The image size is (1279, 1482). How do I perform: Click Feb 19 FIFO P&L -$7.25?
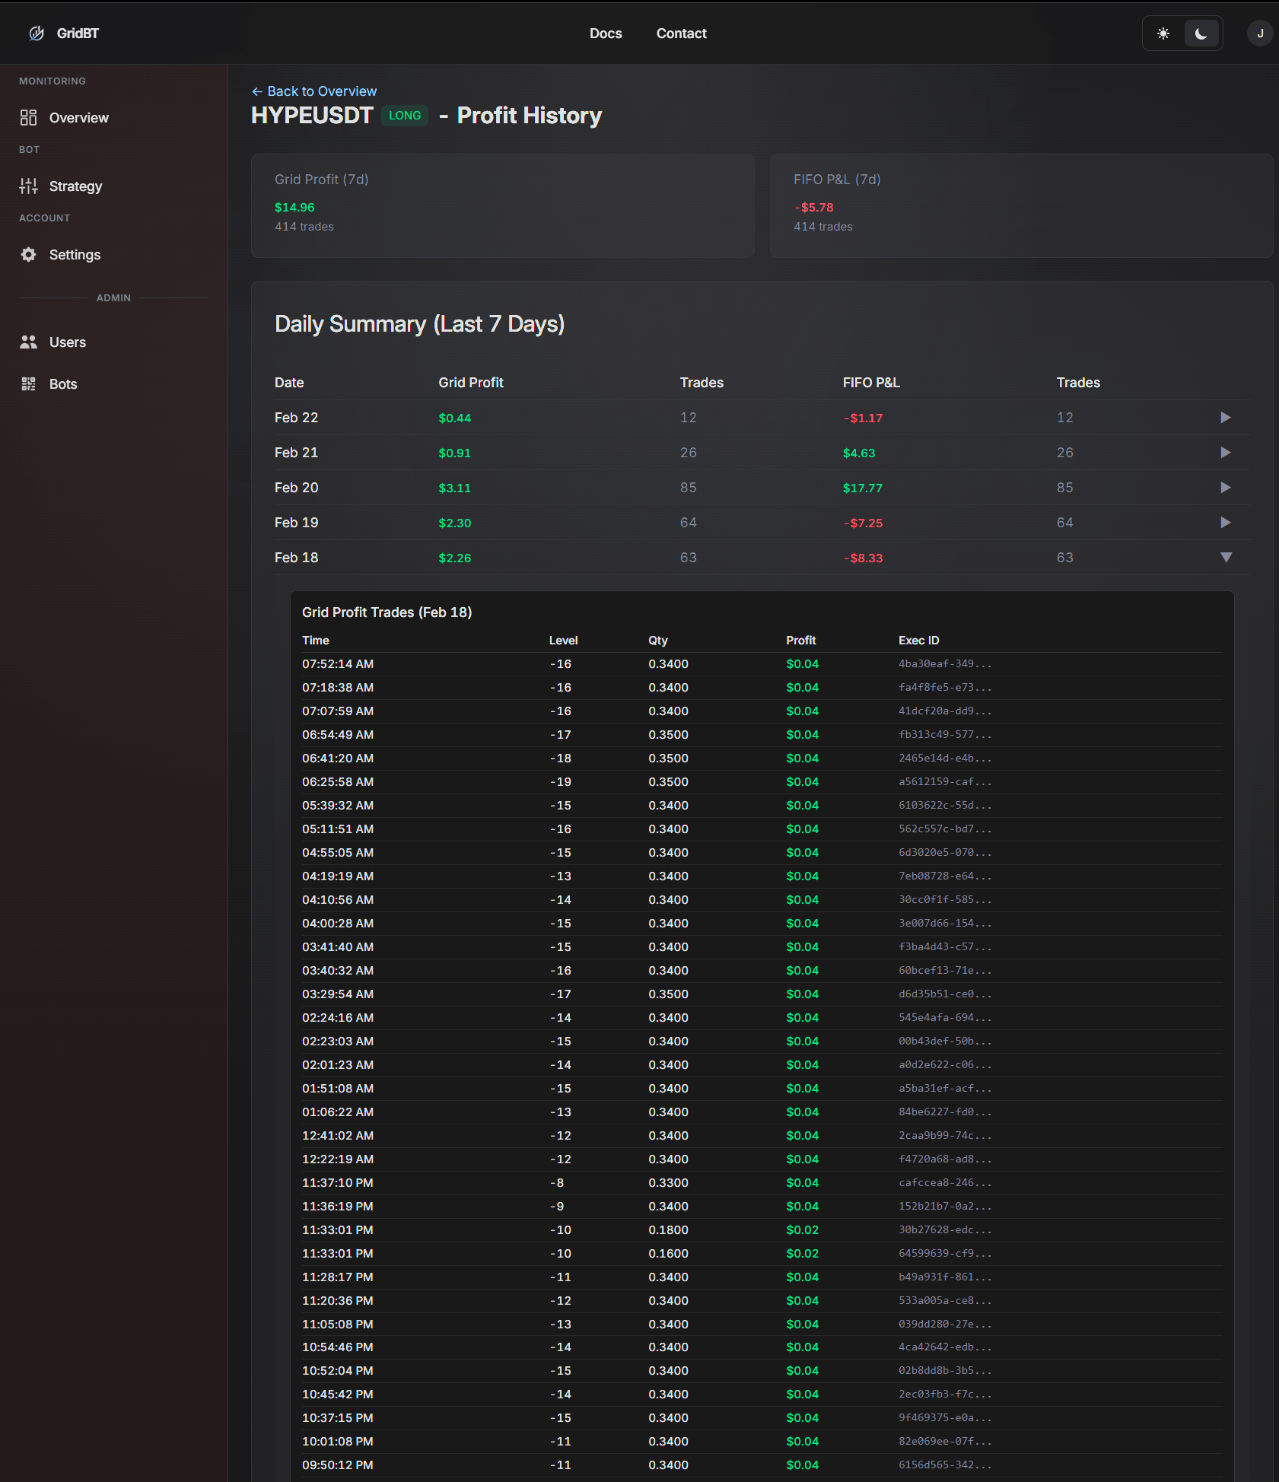click(863, 523)
